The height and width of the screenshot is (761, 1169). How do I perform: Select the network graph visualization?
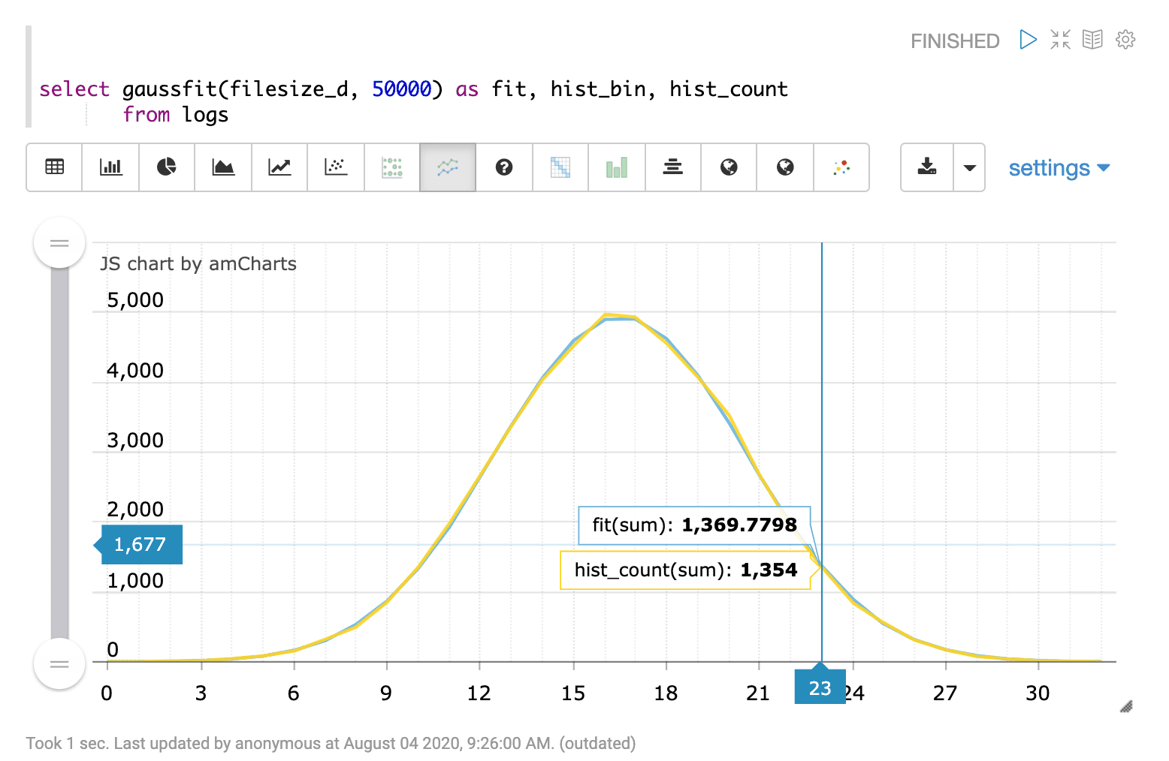coord(841,167)
